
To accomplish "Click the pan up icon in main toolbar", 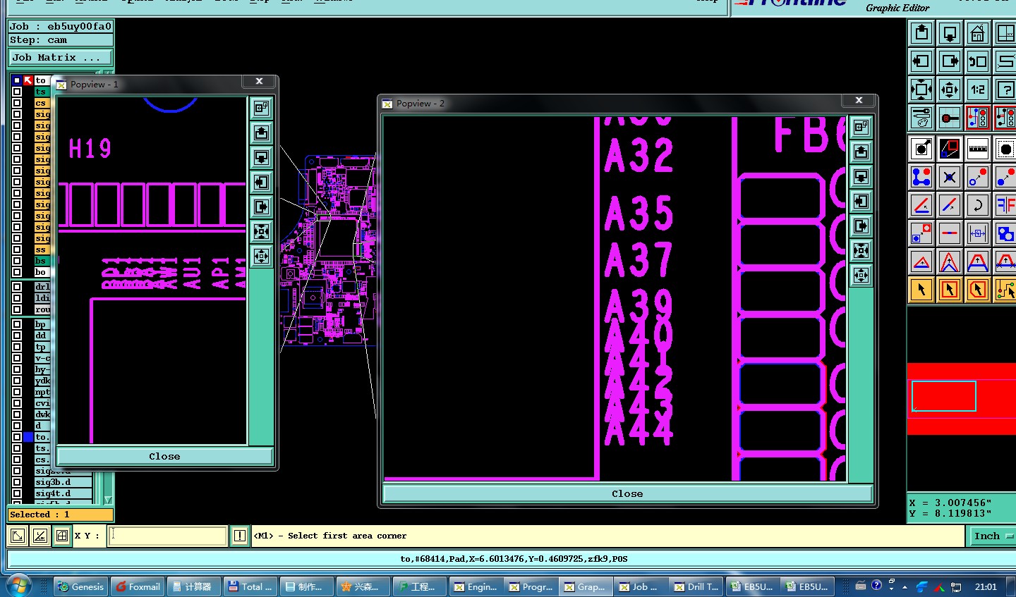I will 921,33.
